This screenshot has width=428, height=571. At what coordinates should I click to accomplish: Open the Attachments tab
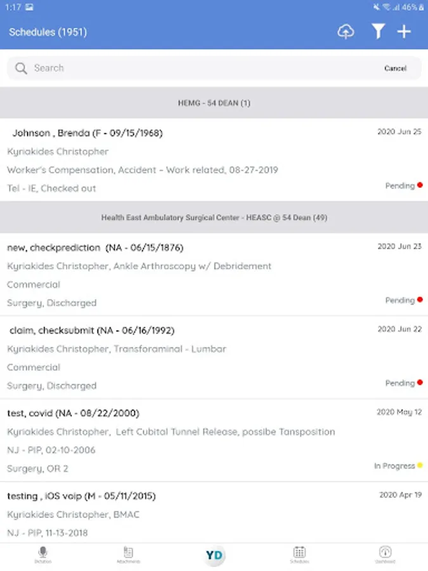129,555
